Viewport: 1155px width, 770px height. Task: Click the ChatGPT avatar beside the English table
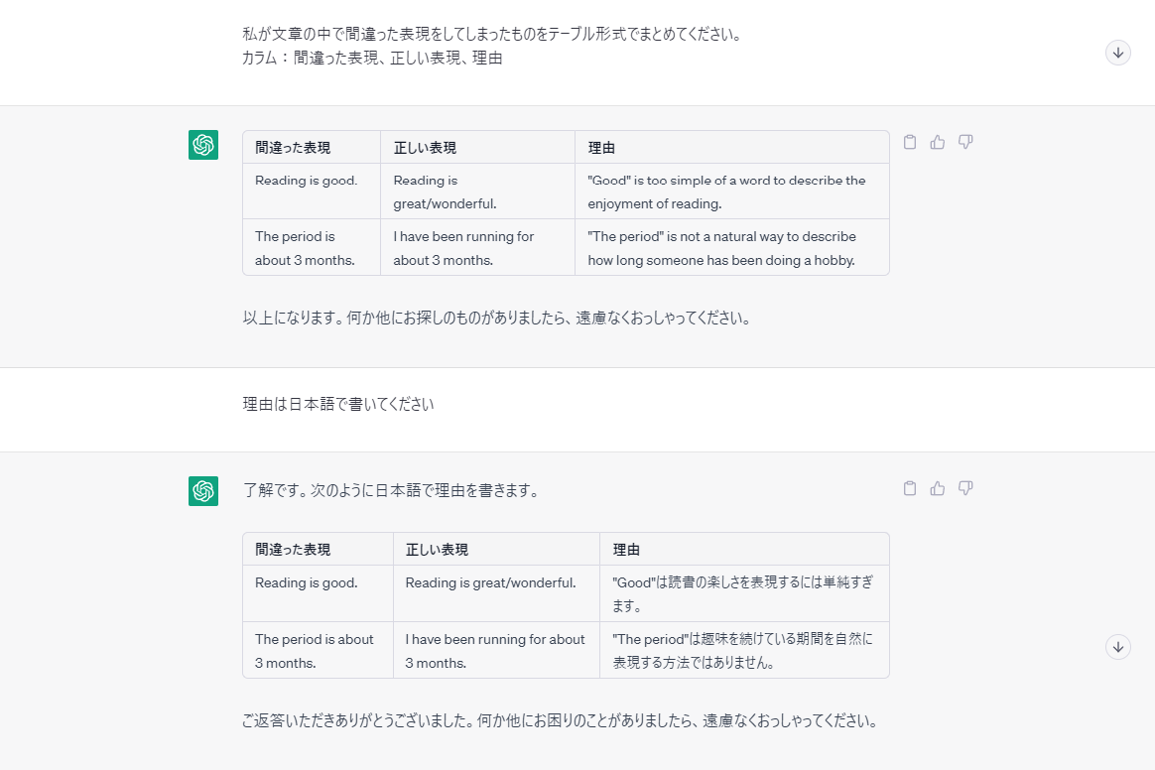[202, 145]
